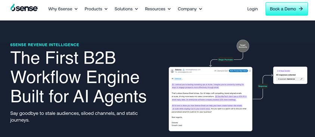Click the pencil edit icon for AI assistant
This screenshot has height=137, width=315.
[x=301, y=79]
